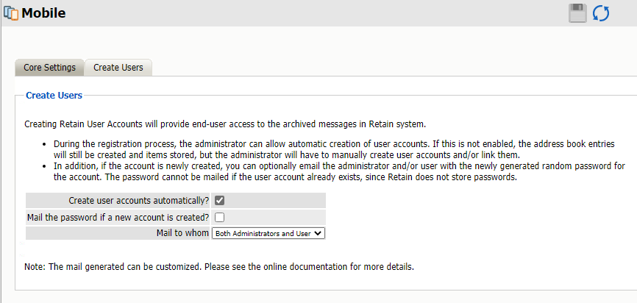Tick the Mail the password checkbox
This screenshot has height=303, width=637.
tap(219, 217)
